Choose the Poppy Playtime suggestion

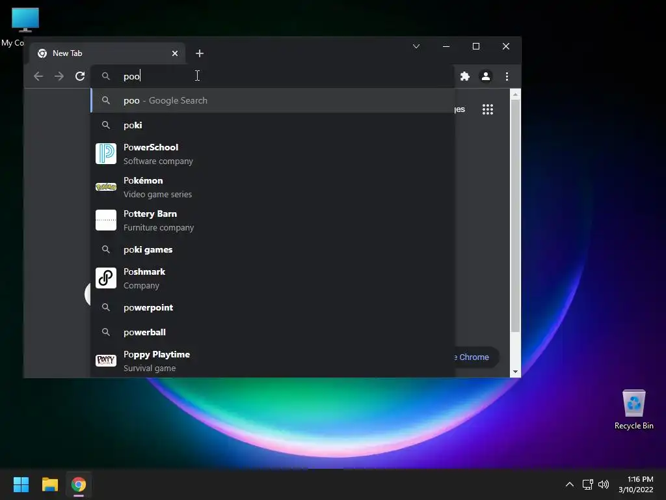click(x=273, y=361)
